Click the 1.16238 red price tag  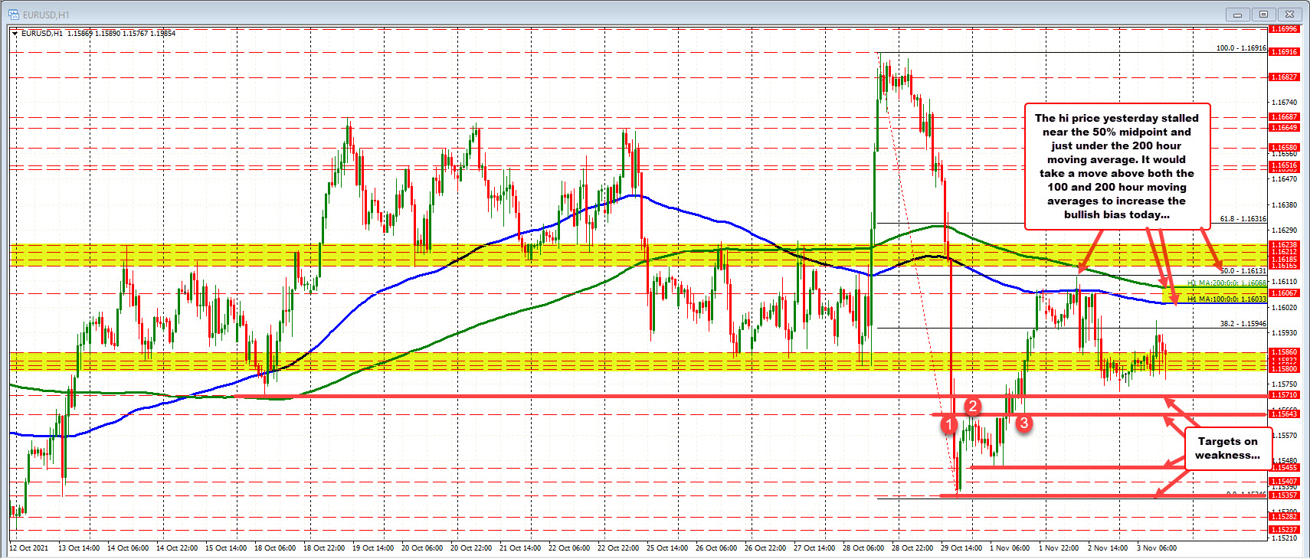1285,245
